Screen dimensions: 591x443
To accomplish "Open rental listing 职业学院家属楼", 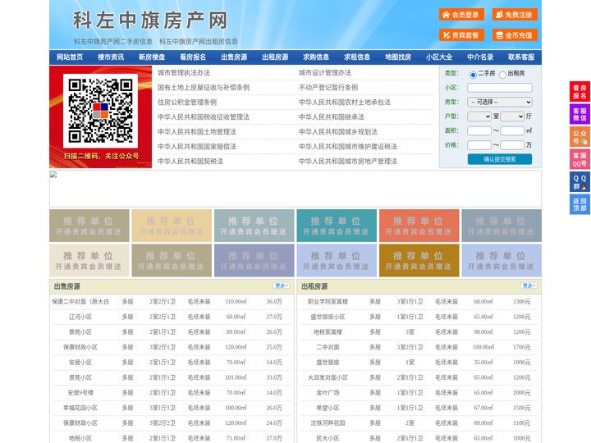I will pyautogui.click(x=328, y=302).
